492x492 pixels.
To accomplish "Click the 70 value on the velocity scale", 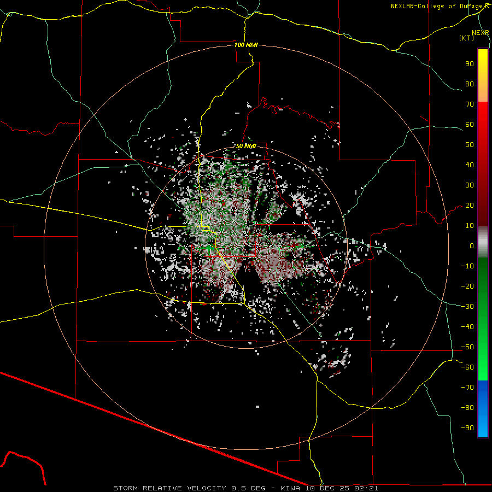I will coord(470,104).
